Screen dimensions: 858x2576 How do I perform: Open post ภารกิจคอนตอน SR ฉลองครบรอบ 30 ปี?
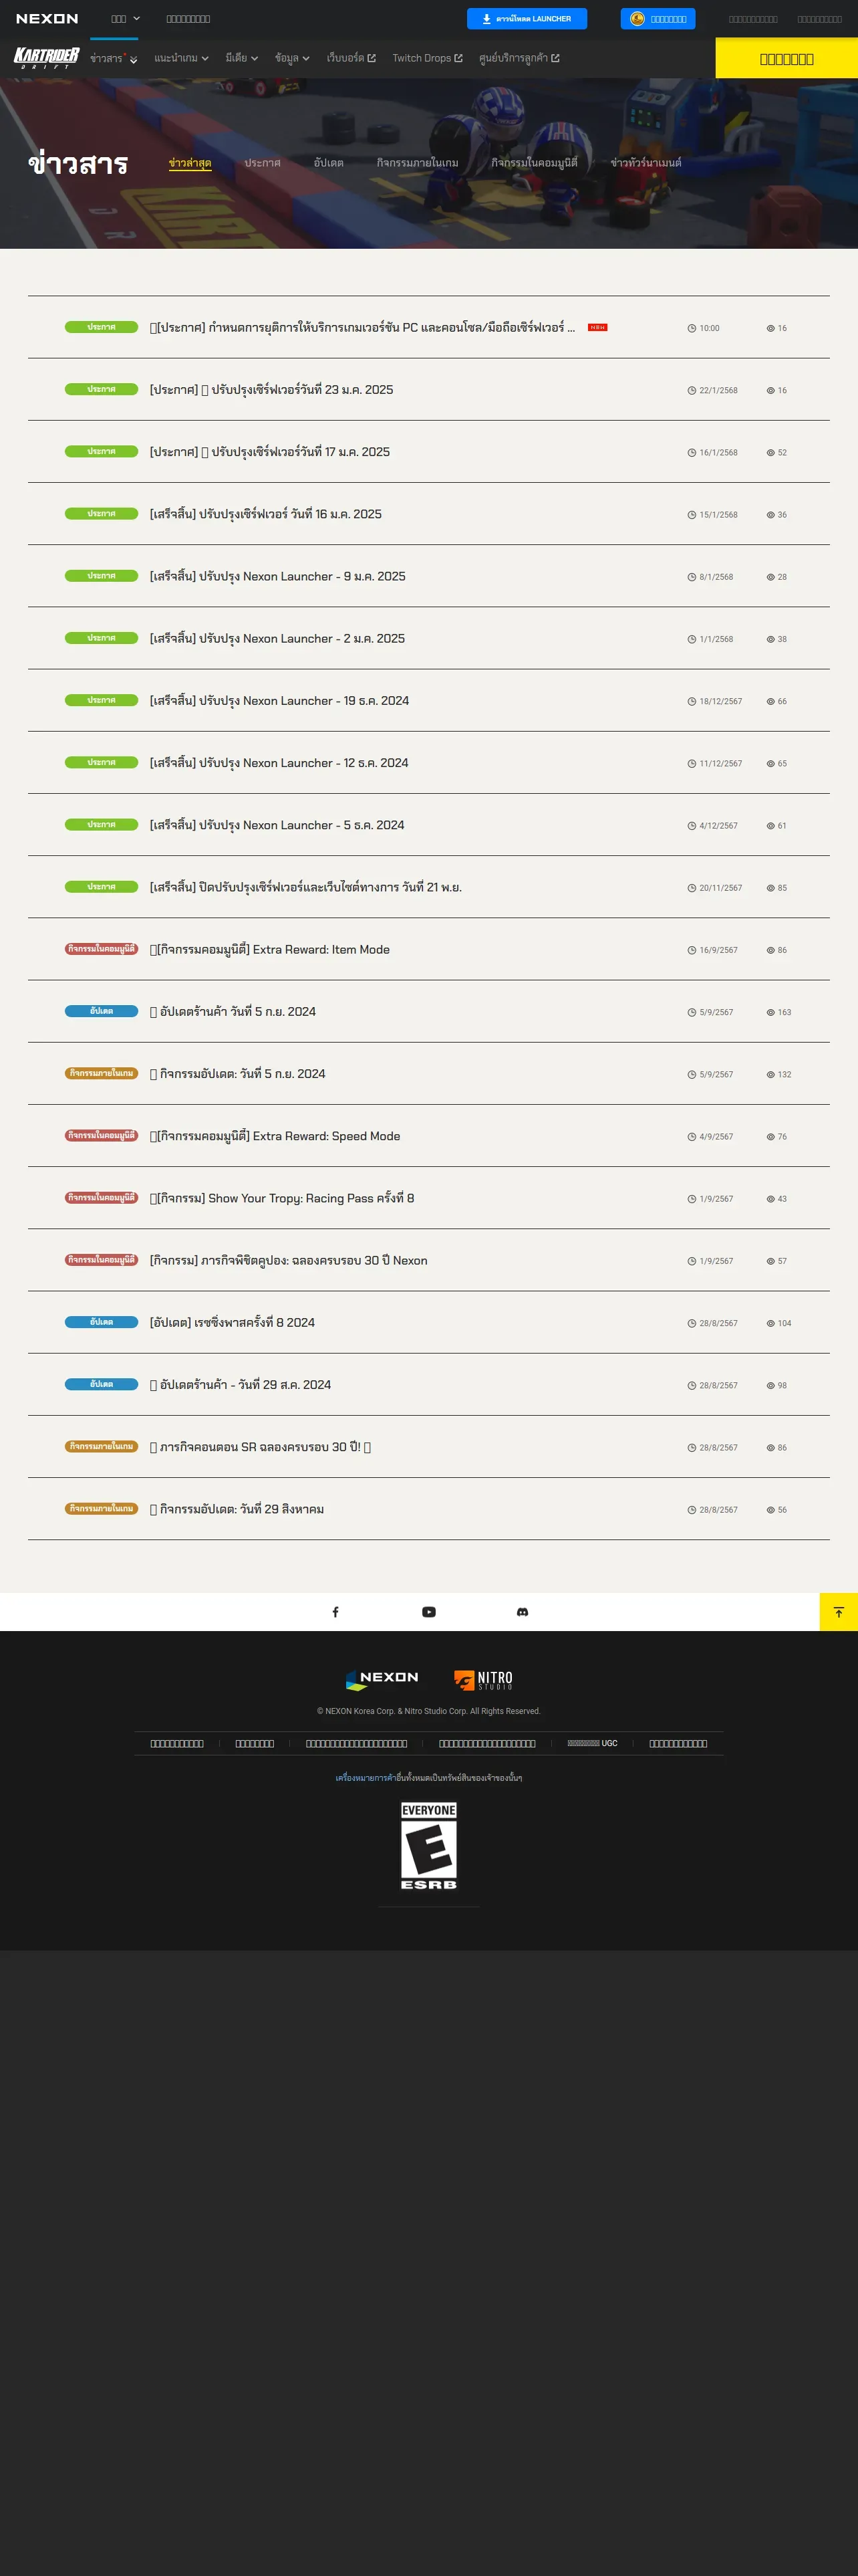click(x=261, y=1447)
